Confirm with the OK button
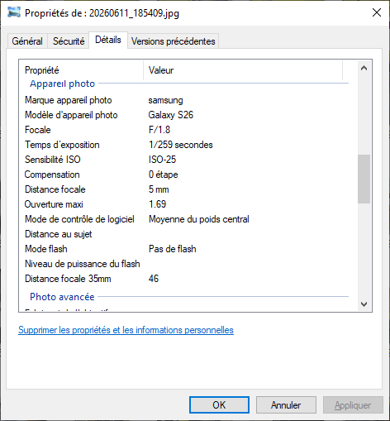The image size is (390, 421). click(219, 404)
